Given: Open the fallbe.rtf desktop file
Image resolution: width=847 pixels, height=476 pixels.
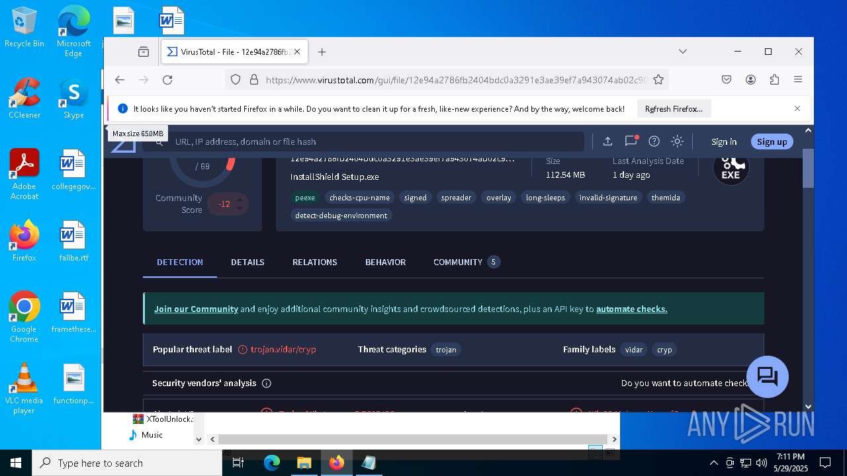Looking at the screenshot, I should pyautogui.click(x=73, y=241).
